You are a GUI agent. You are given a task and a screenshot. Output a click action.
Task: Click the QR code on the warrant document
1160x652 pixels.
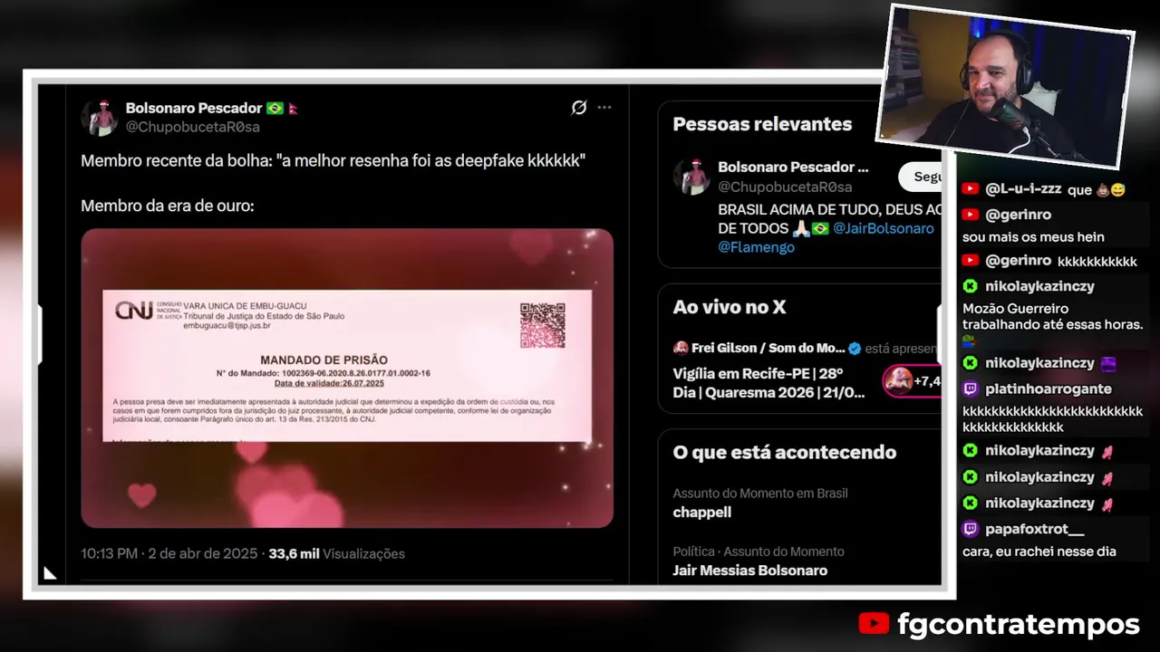click(x=542, y=325)
